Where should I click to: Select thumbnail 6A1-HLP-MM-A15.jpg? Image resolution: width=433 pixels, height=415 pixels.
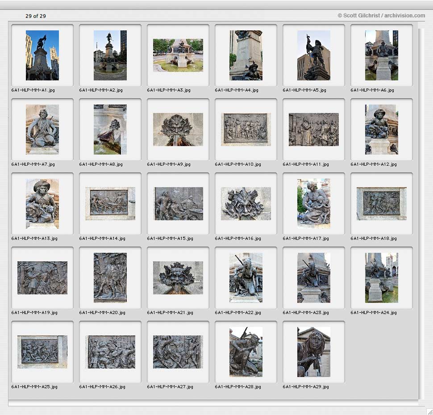pos(178,204)
